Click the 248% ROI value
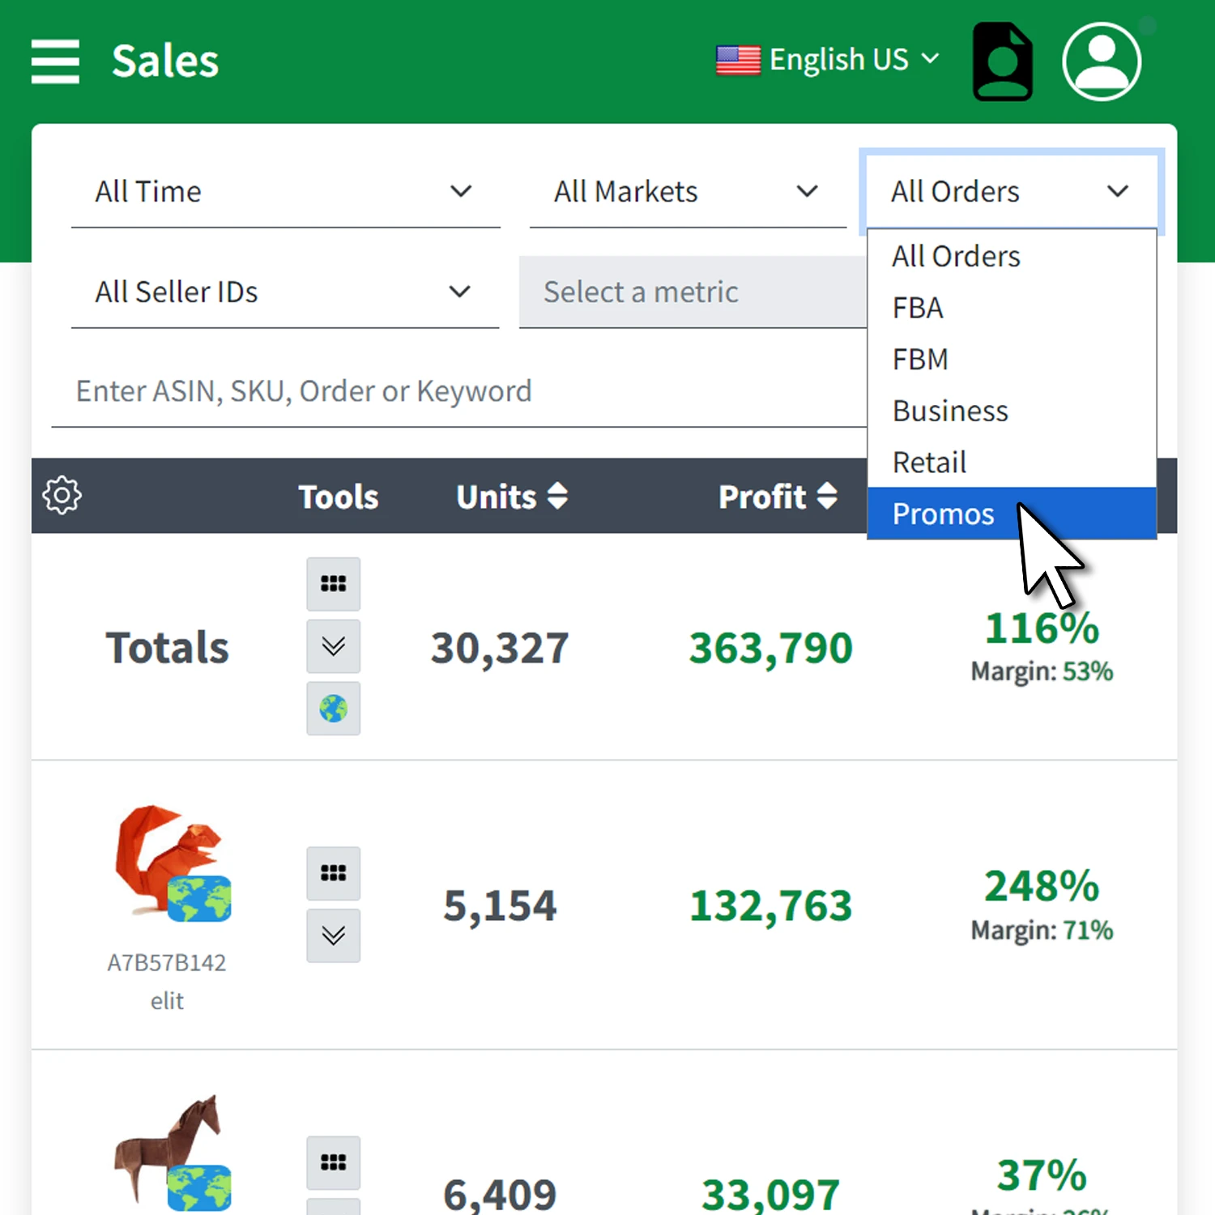Viewport: 1215px width, 1215px height. (1042, 885)
